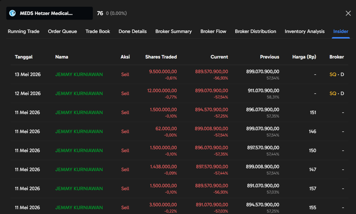Click the price cell 151
The width and height of the screenshot is (356, 214).
pos(313,112)
